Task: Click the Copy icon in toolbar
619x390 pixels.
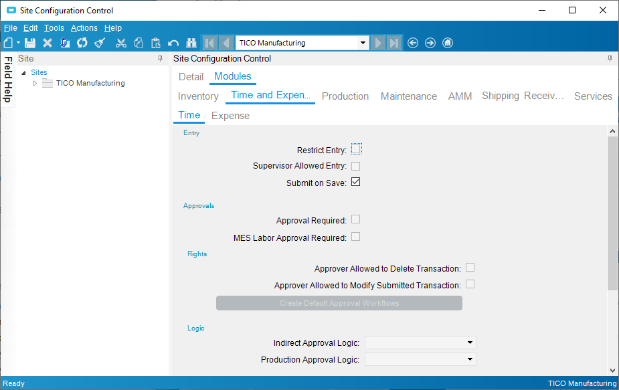Action: pyautogui.click(x=139, y=43)
